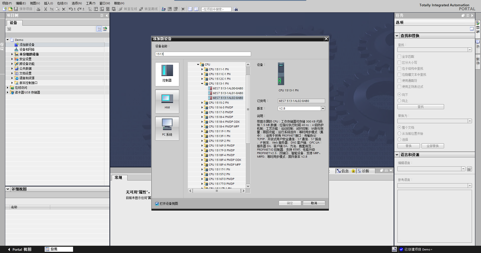Switch to Portal view link
The height and width of the screenshot is (253, 481).
tap(20, 249)
